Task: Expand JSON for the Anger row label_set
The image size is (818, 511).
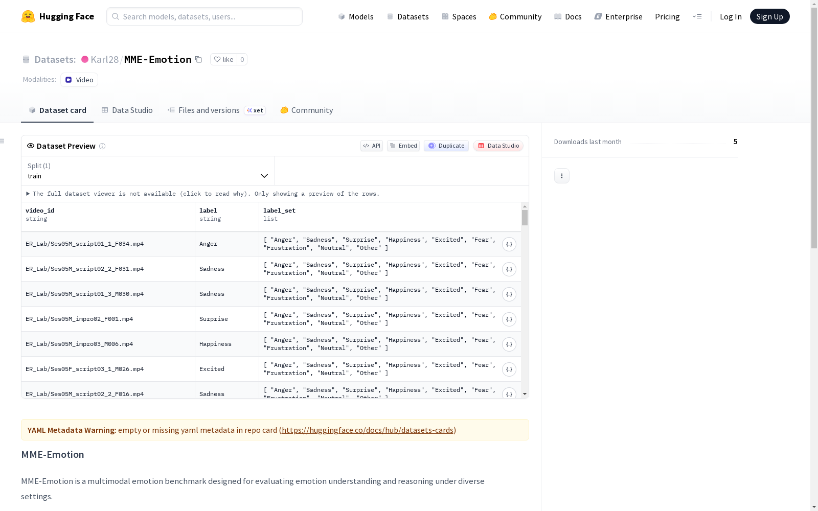Action: (509, 244)
